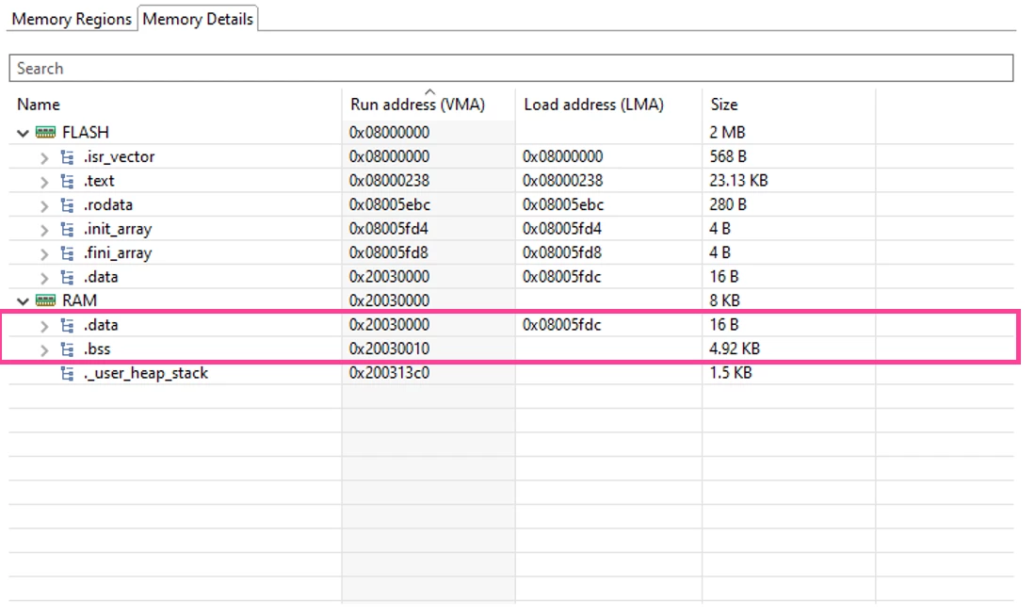The width and height of the screenshot is (1035, 616).
Task: Select the .init_array row label
Action: click(118, 229)
